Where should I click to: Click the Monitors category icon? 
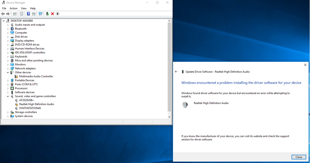[12, 65]
